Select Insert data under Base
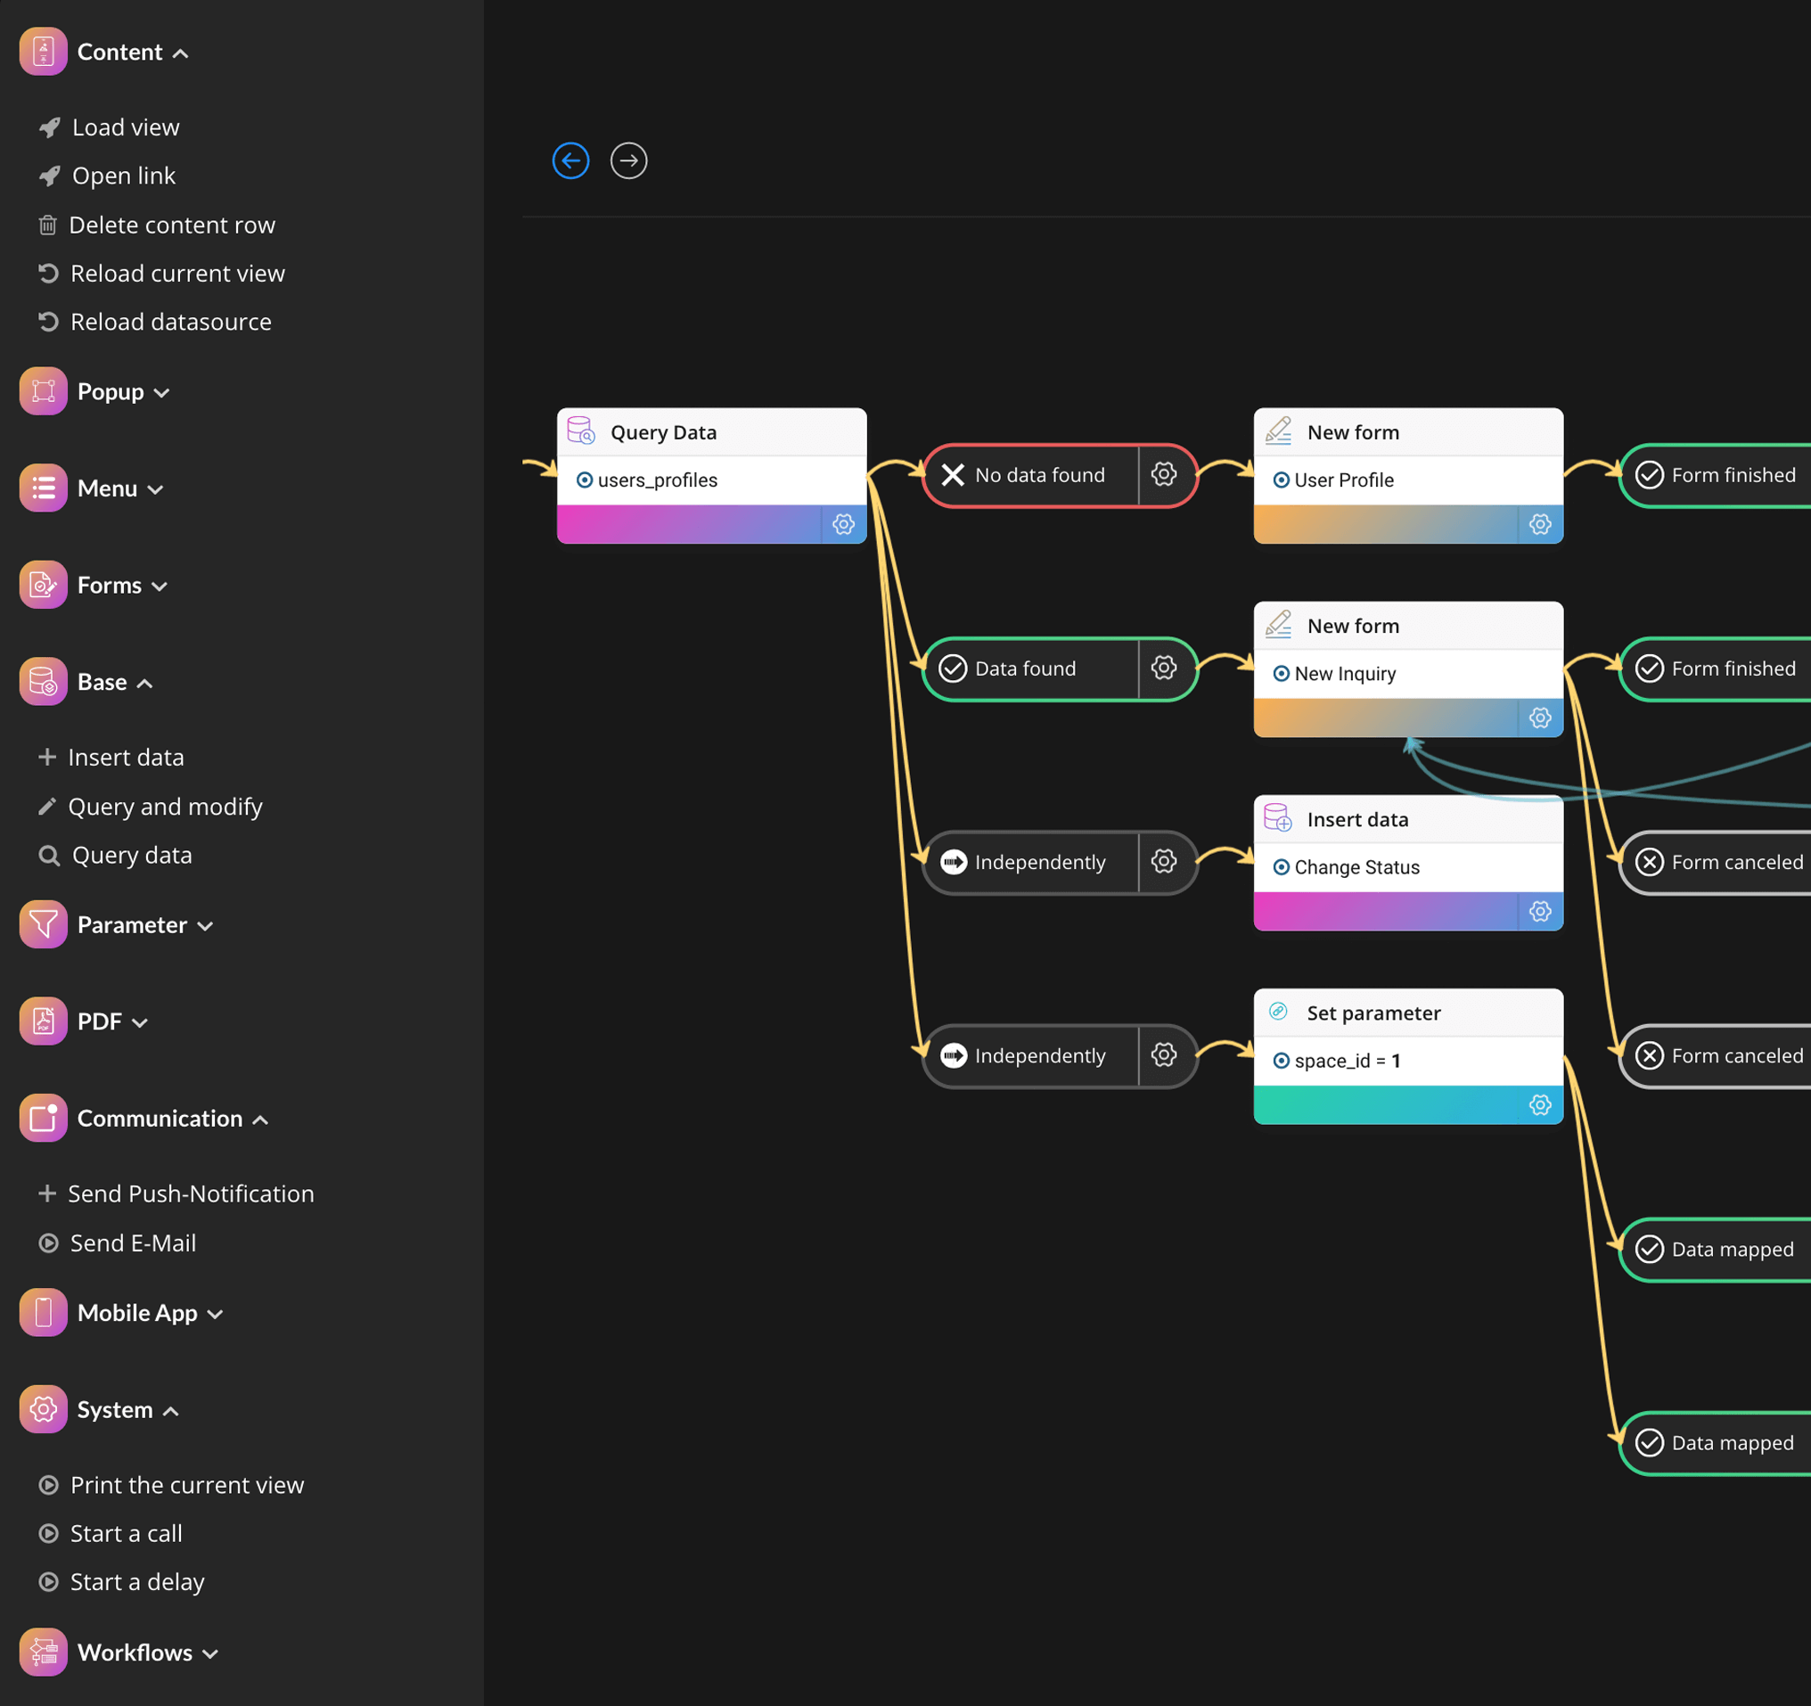 111,756
